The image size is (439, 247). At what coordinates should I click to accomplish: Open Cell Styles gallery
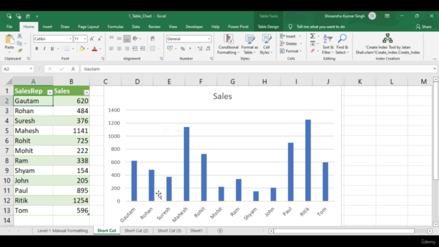[x=266, y=44]
